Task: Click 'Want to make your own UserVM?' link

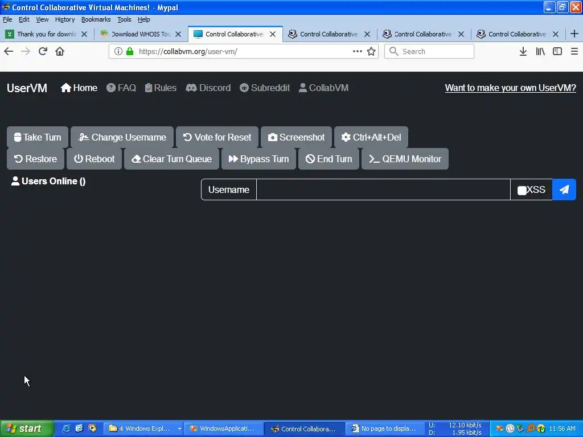Action: [x=511, y=88]
